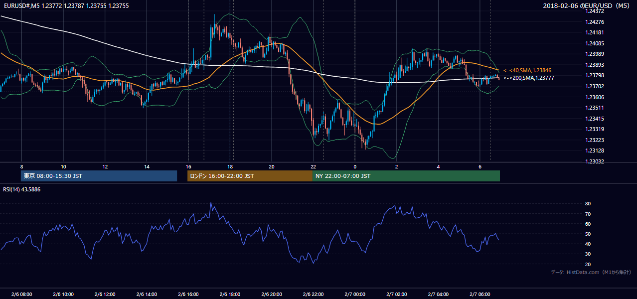The height and width of the screenshot is (299, 637).
Task: Click price level 1.23128 on the axis
Action: click(596, 150)
